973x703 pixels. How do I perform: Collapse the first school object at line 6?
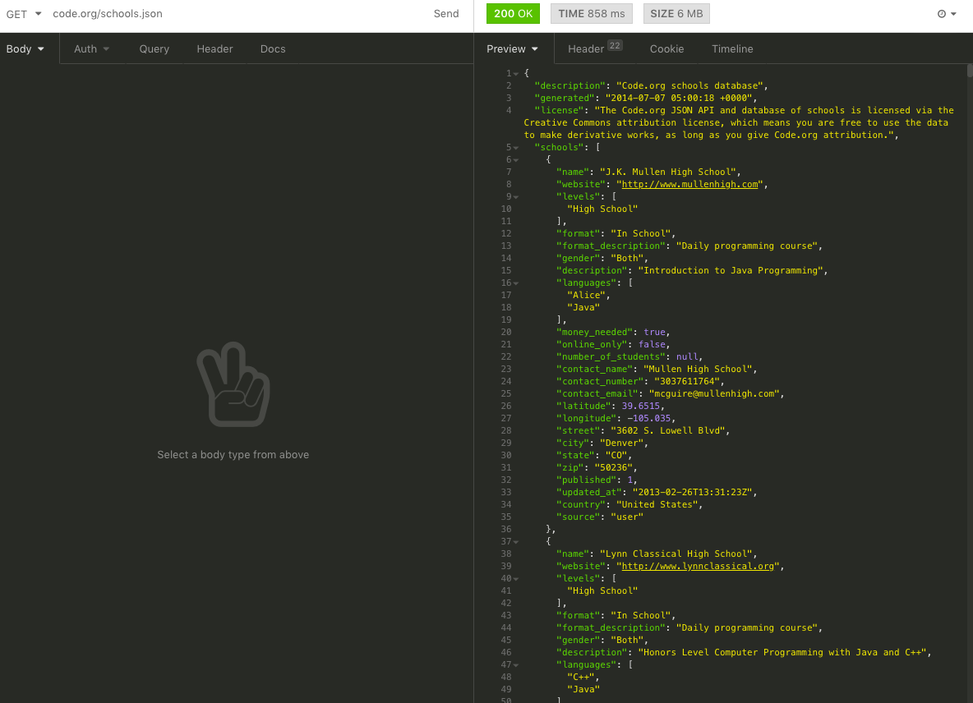coord(515,160)
